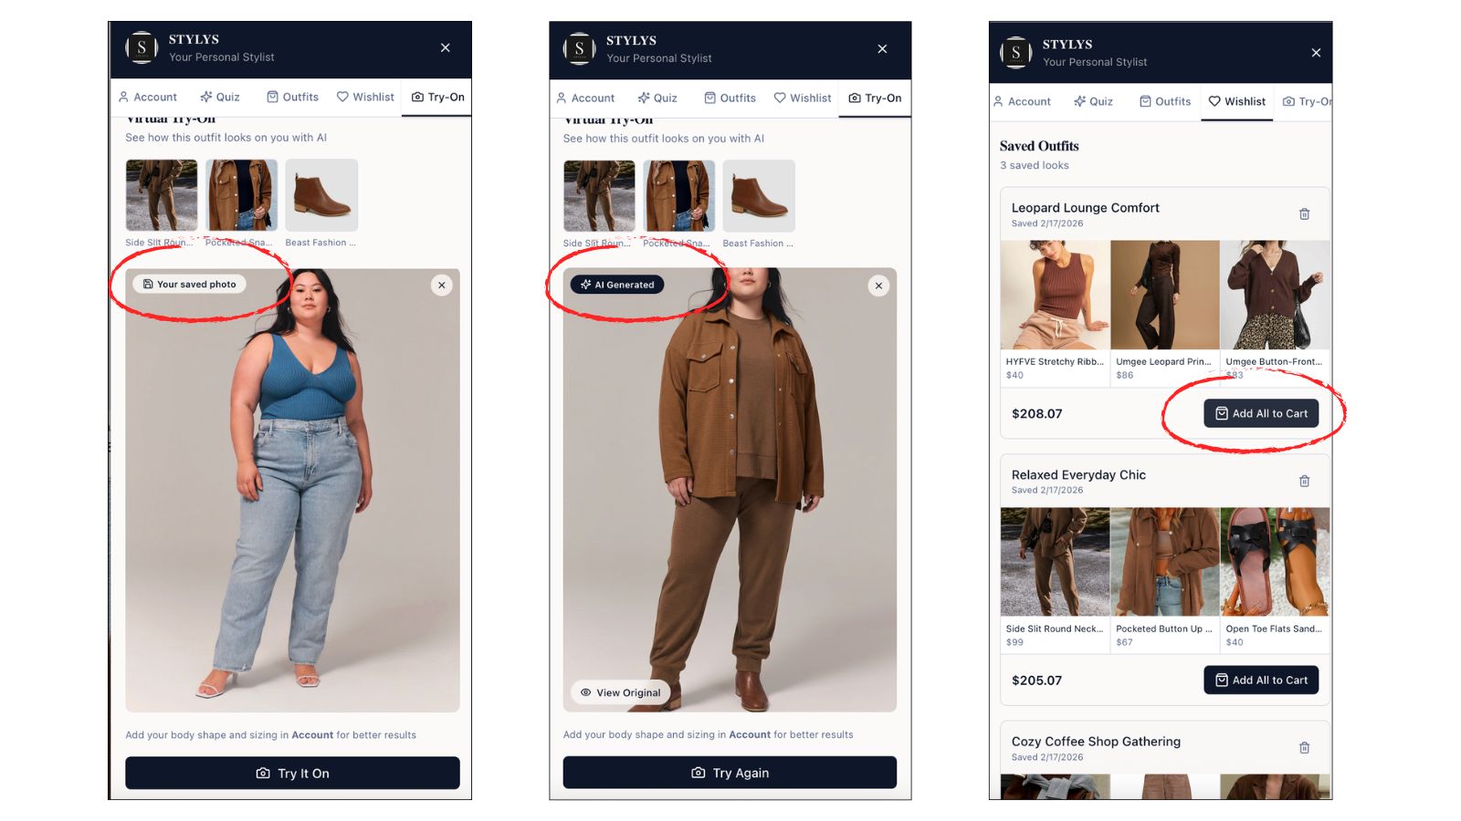
Task: Open Try-On tab in the Saved Outfits panel
Action: coord(1308,101)
